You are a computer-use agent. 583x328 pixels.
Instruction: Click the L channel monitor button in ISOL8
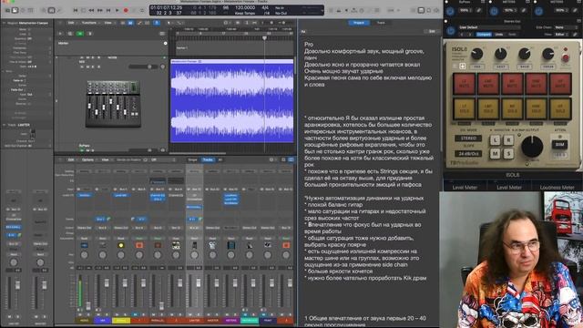(495, 140)
